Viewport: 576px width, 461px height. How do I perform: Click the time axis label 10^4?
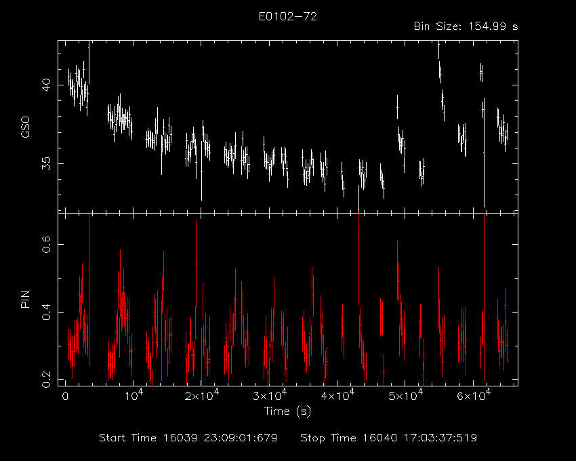tap(133, 395)
